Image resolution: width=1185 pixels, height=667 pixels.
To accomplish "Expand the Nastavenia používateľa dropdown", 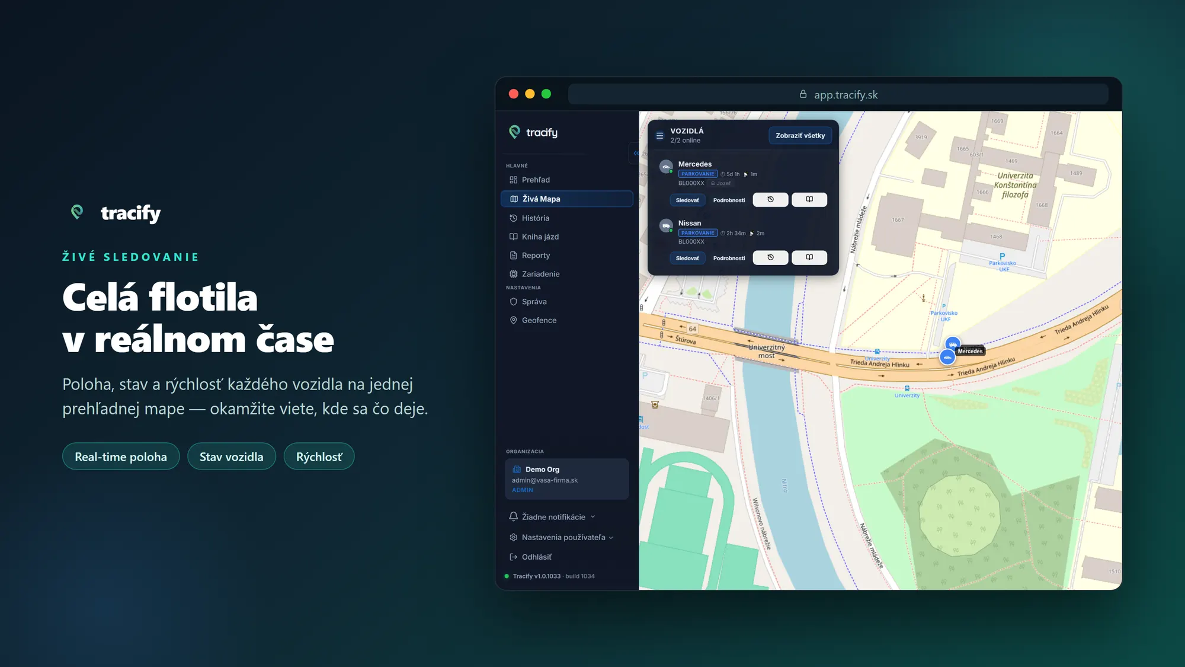I will coord(561,537).
